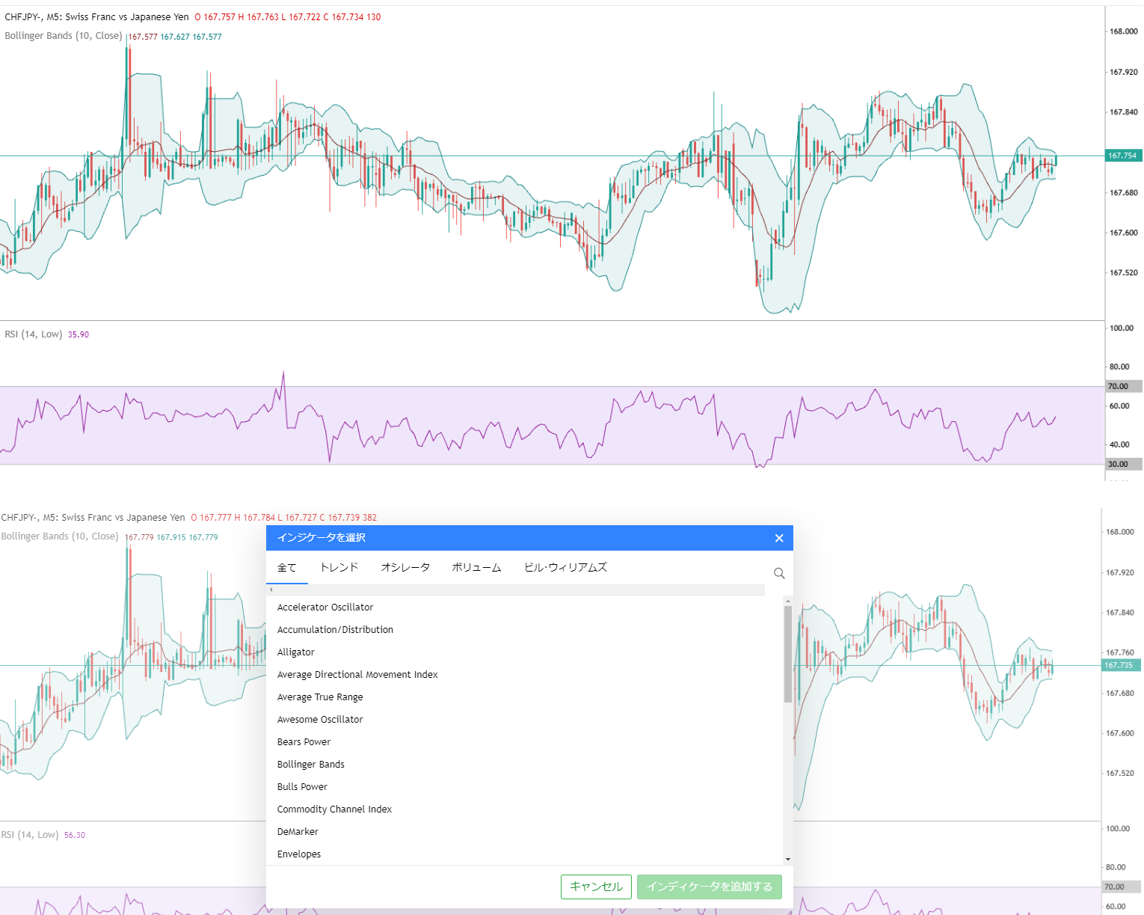Click the top chart's RSI value 35.90
The image size is (1144, 915).
(79, 334)
